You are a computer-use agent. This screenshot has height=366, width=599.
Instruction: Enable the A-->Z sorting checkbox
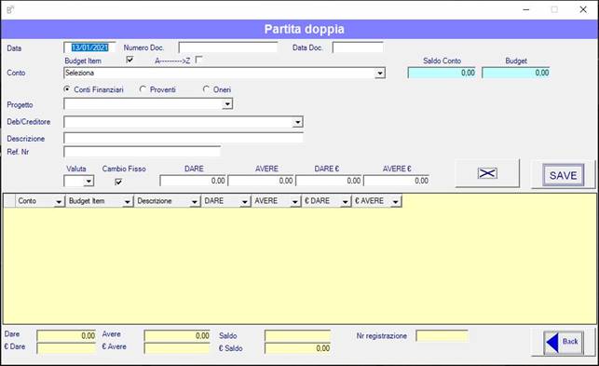[x=198, y=60]
